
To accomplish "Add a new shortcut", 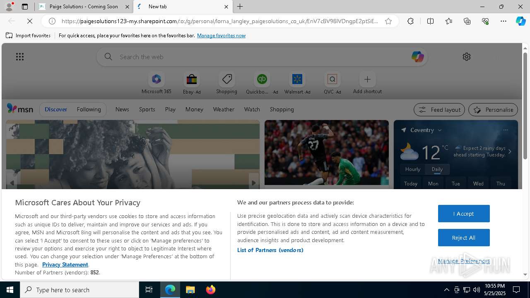I will [367, 83].
